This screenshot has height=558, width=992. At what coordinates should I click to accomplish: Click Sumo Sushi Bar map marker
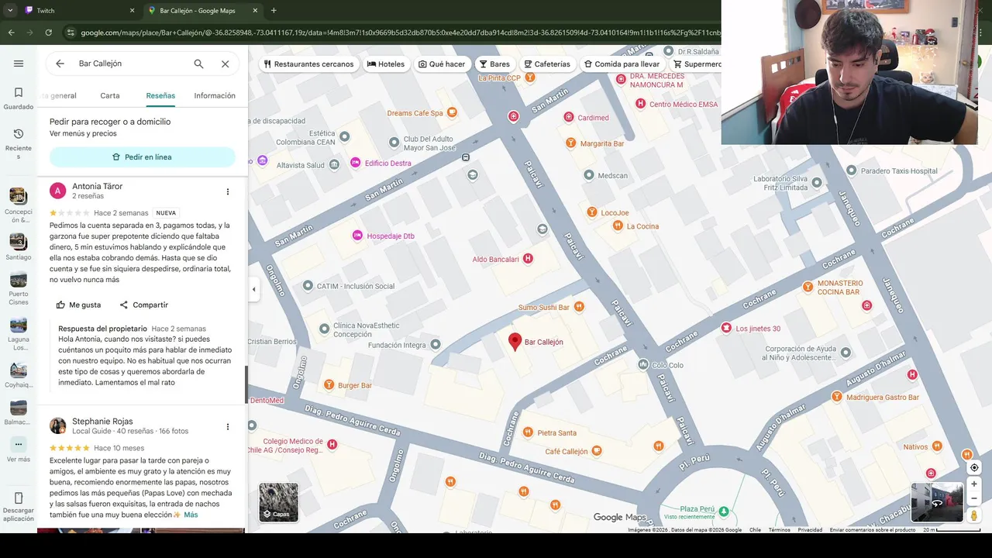[x=579, y=307]
